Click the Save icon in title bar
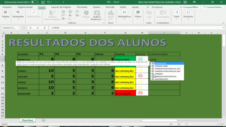Image resolution: width=226 pixels, height=127 pixels. click(43, 2)
